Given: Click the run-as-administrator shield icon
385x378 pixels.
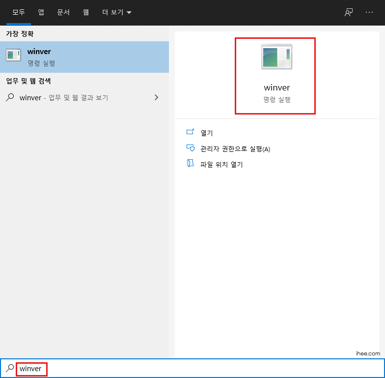Looking at the screenshot, I should [191, 147].
